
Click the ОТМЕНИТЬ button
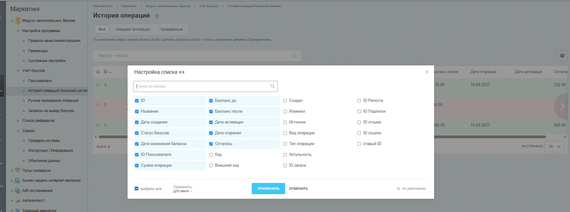pos(298,189)
